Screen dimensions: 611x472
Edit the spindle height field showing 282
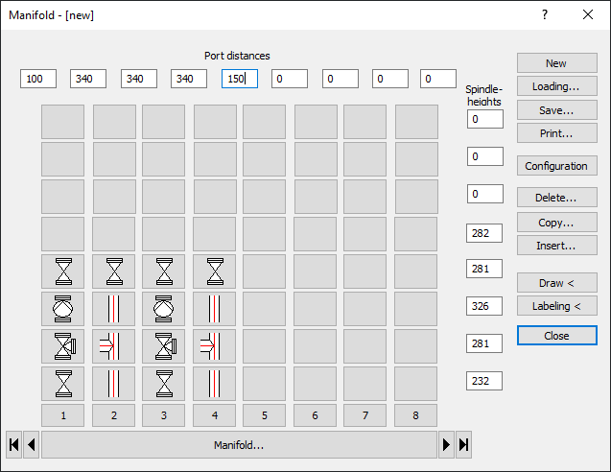[484, 233]
